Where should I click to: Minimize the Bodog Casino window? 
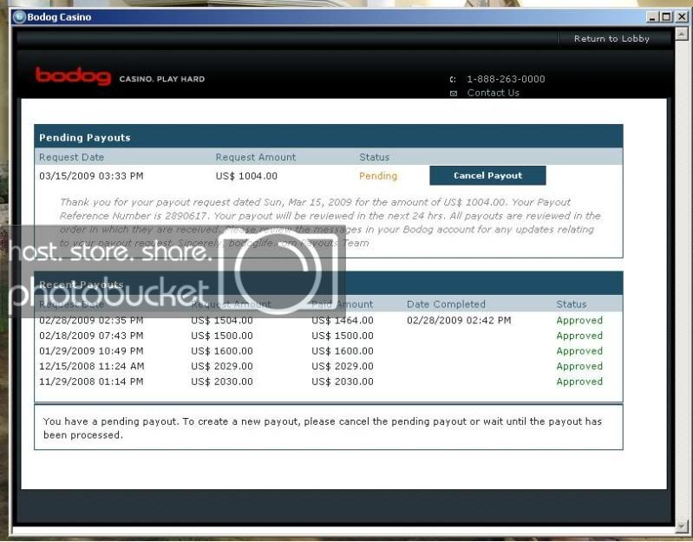(652, 17)
